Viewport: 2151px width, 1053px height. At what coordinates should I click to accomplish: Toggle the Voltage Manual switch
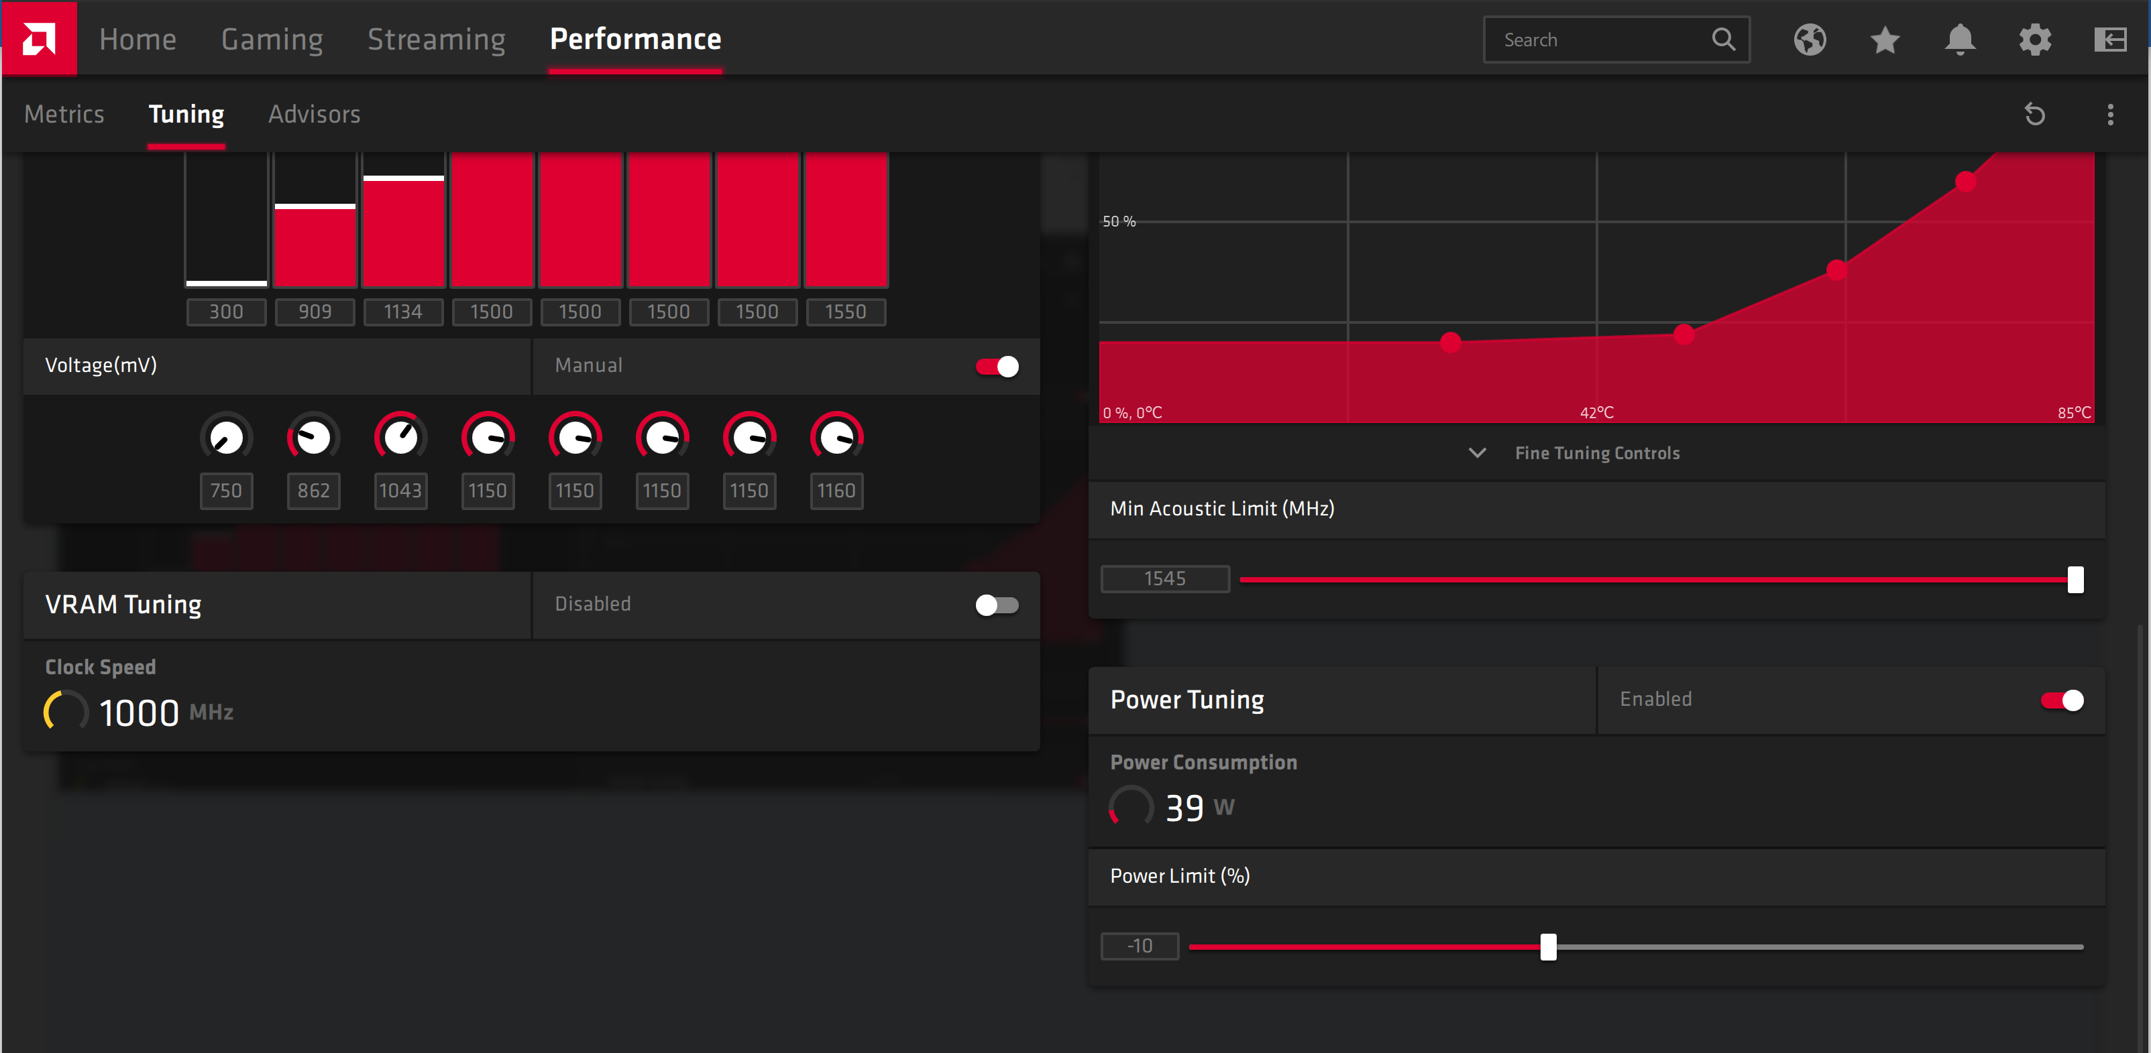pos(997,366)
